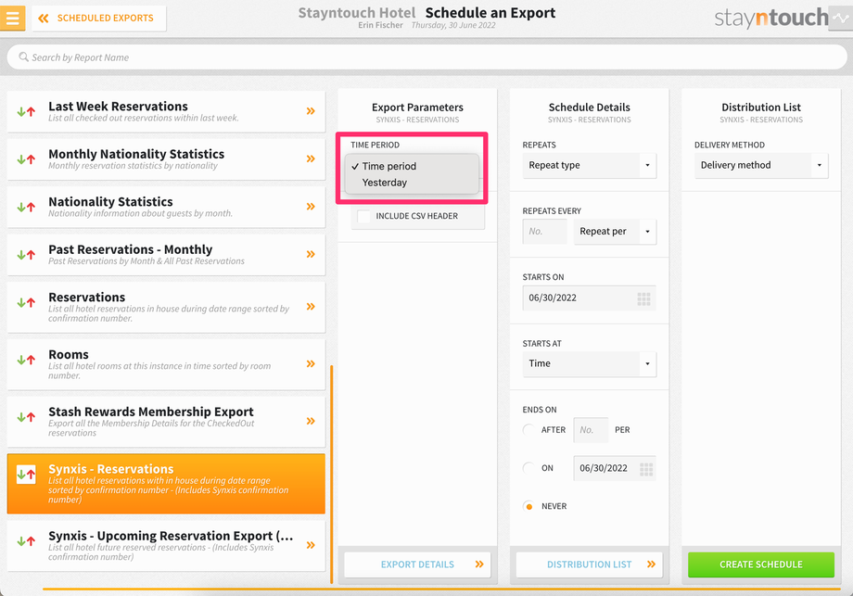This screenshot has width=853, height=596.
Task: Click the chevron on Reservations row
Action: click(x=311, y=307)
